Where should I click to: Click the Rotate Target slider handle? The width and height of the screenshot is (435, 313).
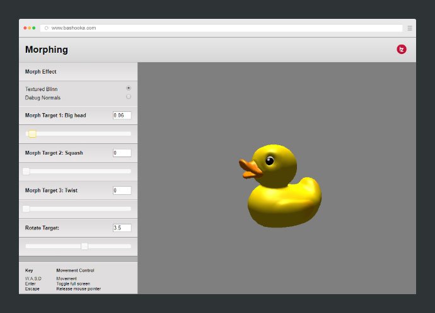[x=84, y=246]
